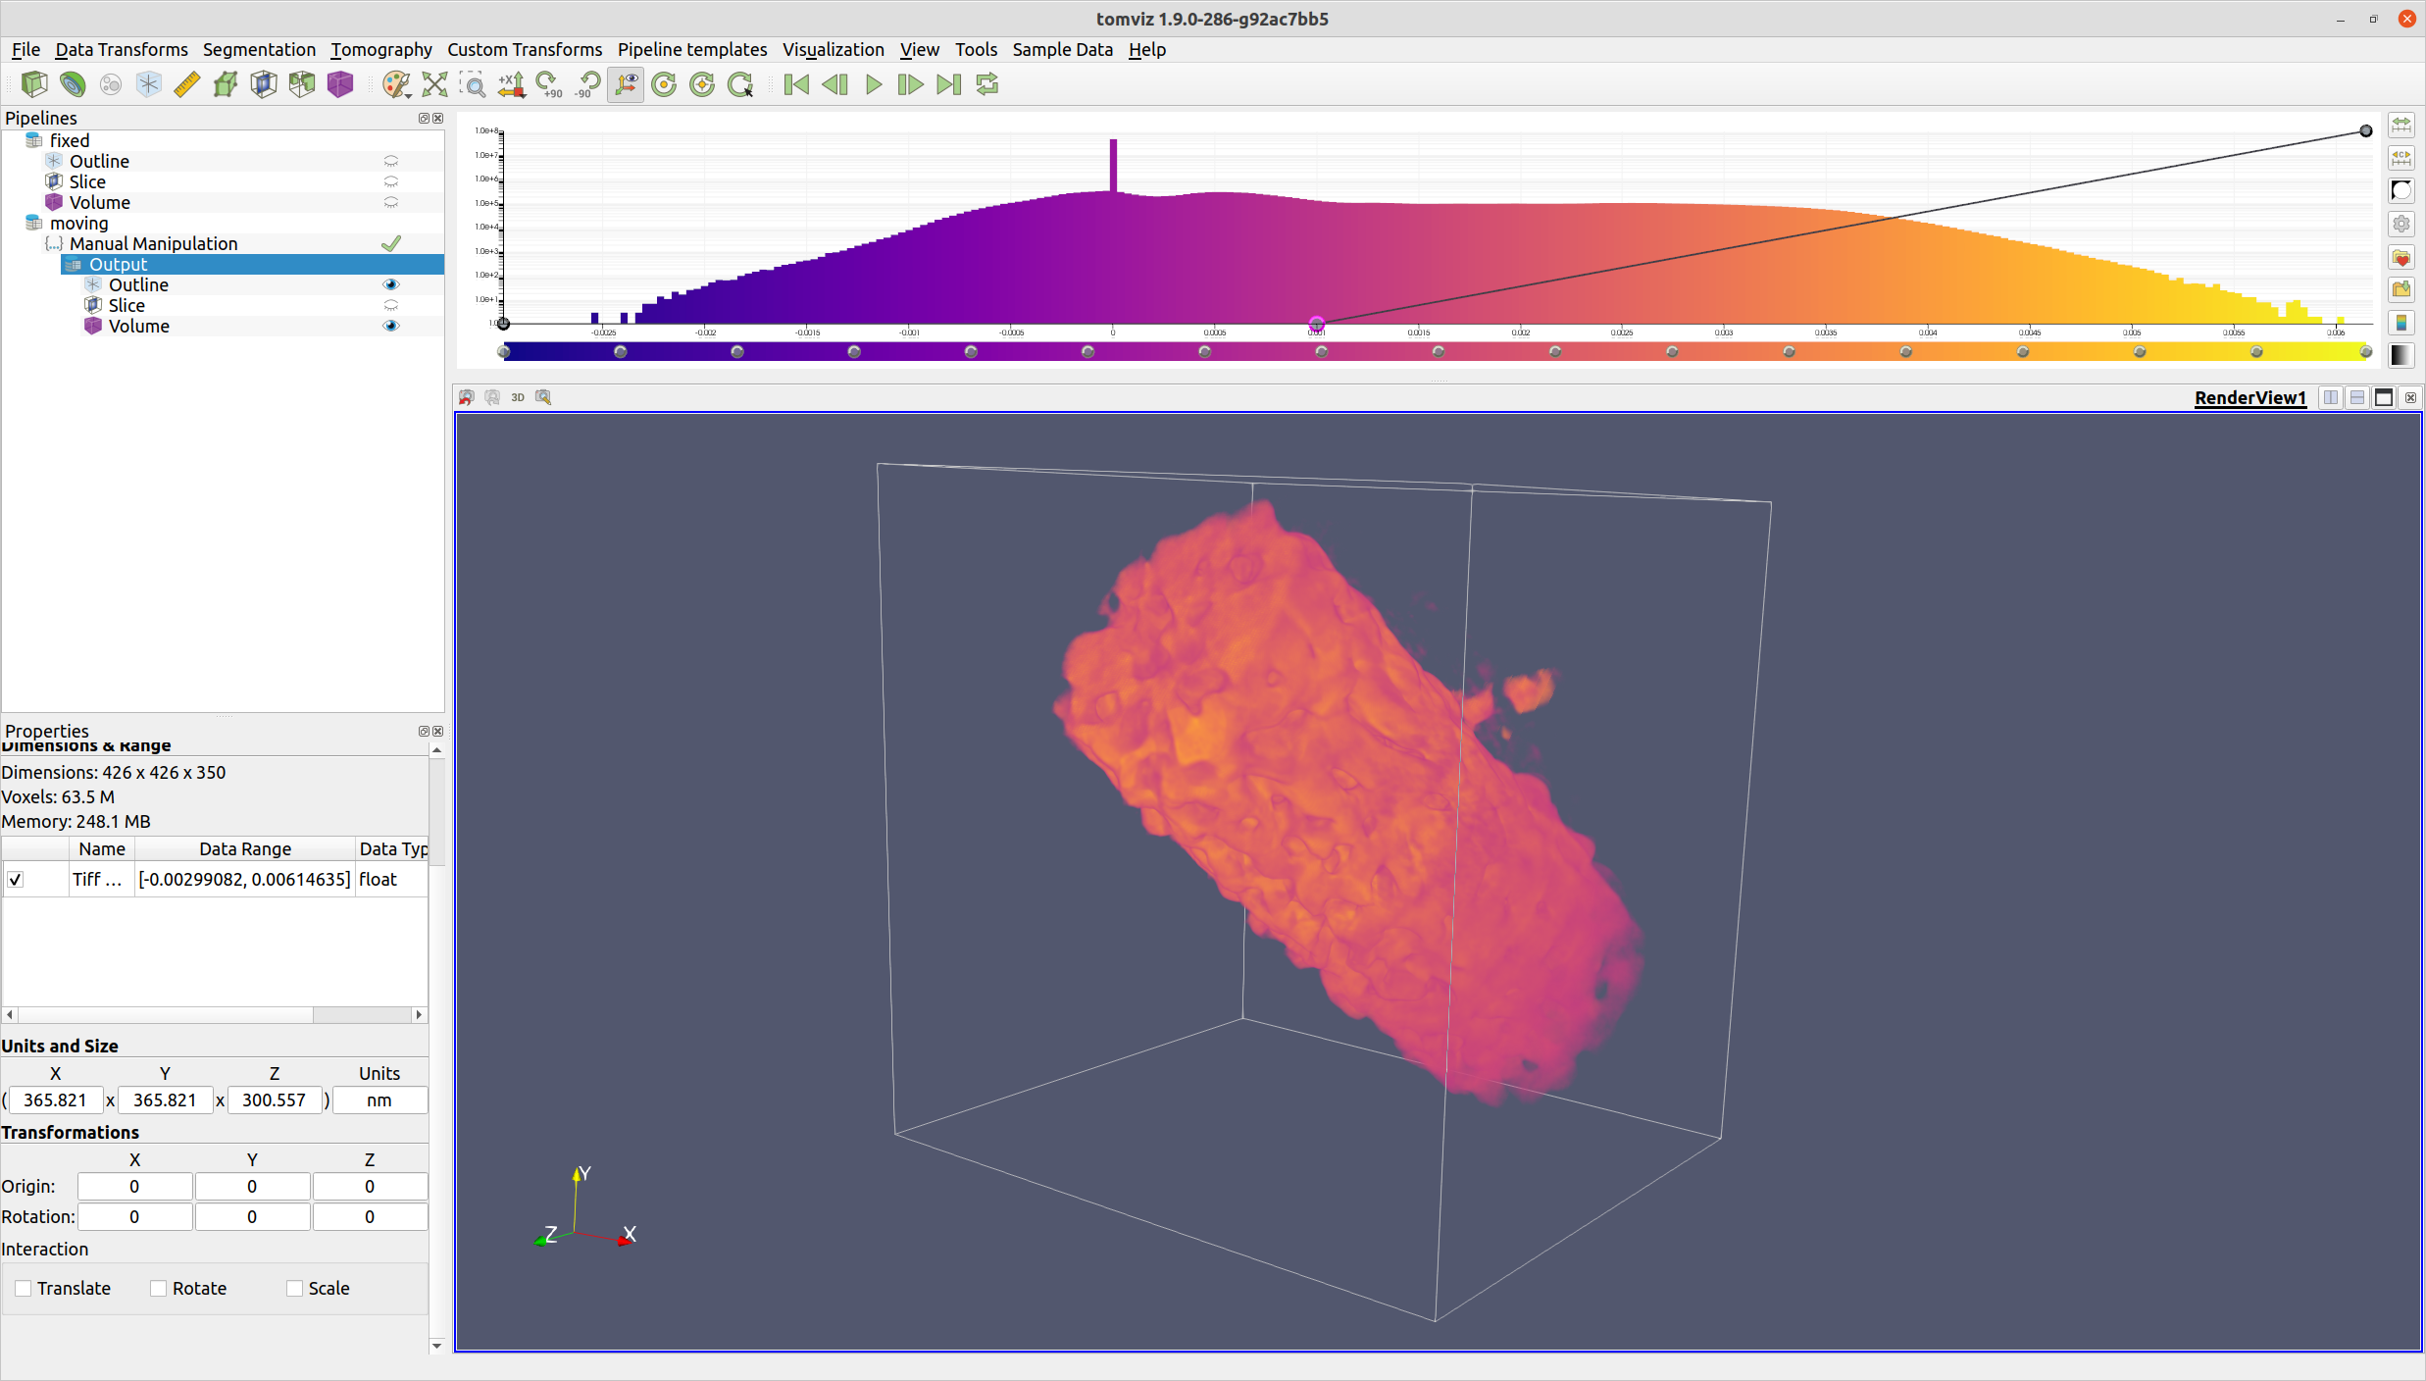Open the Sample Data menu
Image resolution: width=2426 pixels, height=1381 pixels.
[1062, 50]
